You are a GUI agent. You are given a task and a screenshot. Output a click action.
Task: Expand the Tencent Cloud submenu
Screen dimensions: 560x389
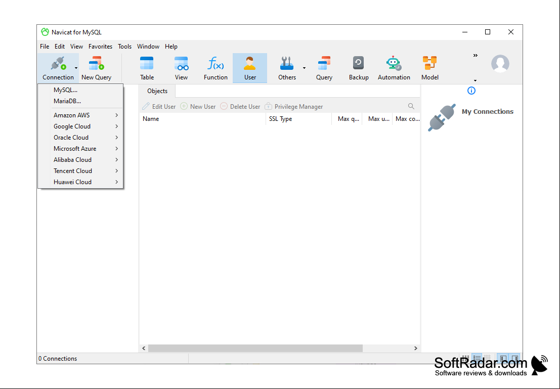pyautogui.click(x=80, y=170)
